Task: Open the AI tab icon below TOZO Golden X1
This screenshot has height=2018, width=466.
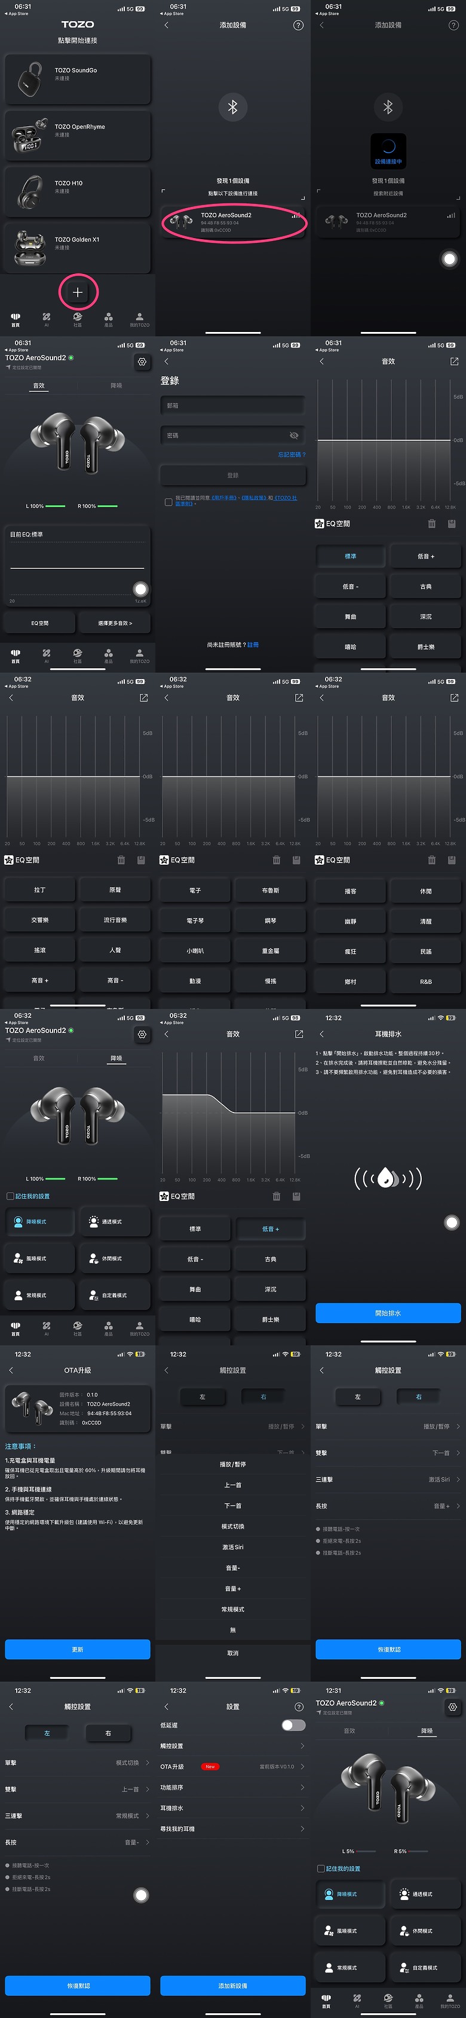Action: 46,318
